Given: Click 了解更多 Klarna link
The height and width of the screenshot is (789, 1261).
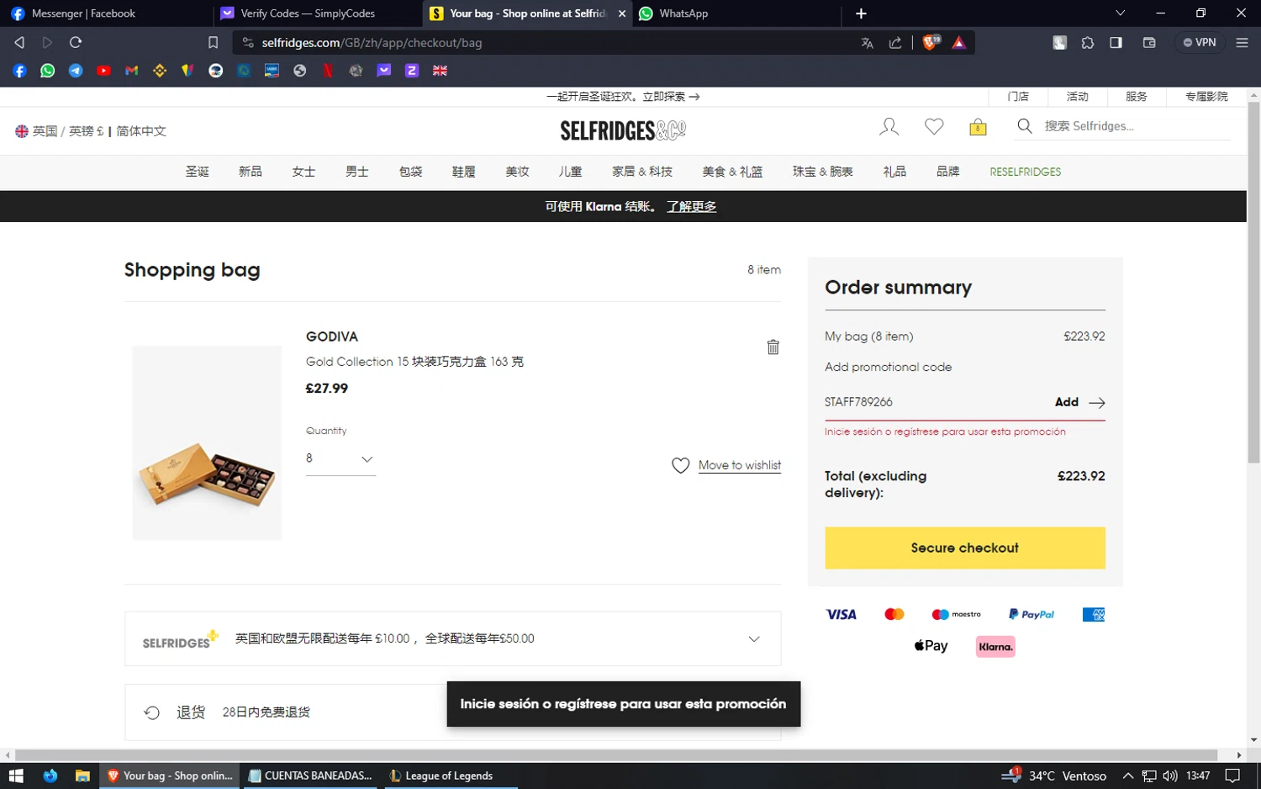Looking at the screenshot, I should coord(691,207).
